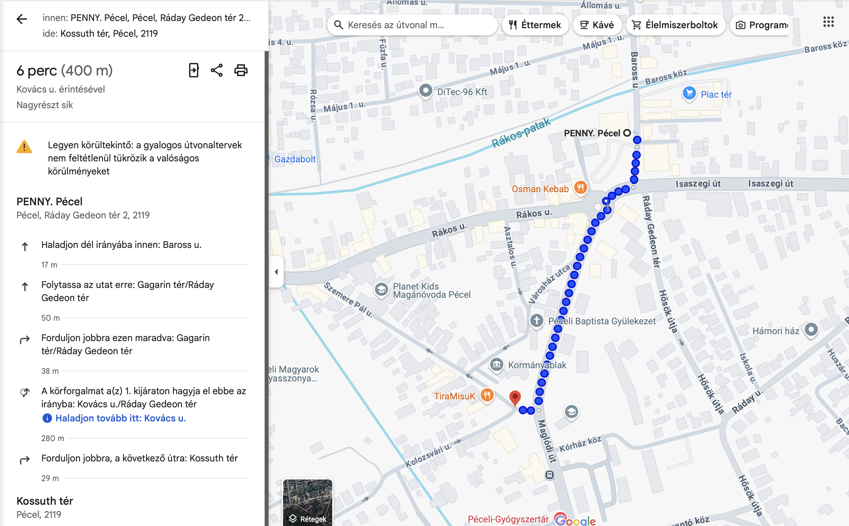The height and width of the screenshot is (526, 849).
Task: Click the 'Kossuth tér' destination heading
Action: point(45,501)
